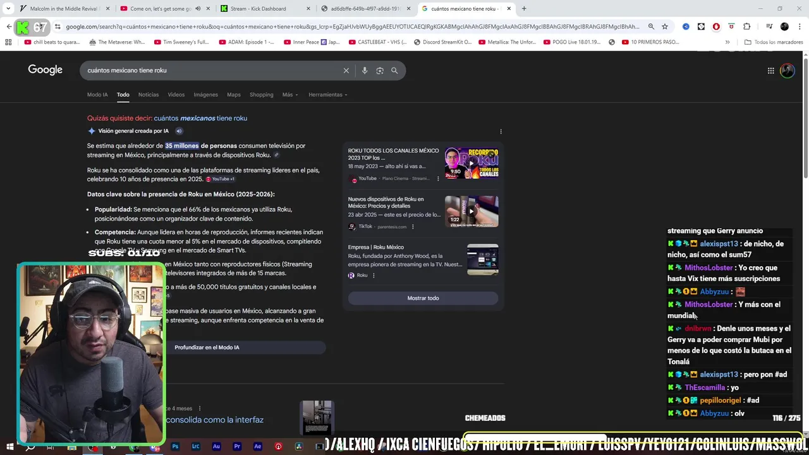Open the Google account avatar menu
The height and width of the screenshot is (455, 809).
(788, 70)
